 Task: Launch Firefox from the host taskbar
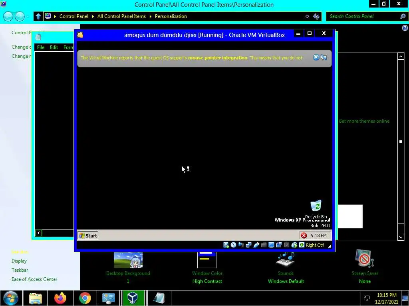tap(60, 298)
